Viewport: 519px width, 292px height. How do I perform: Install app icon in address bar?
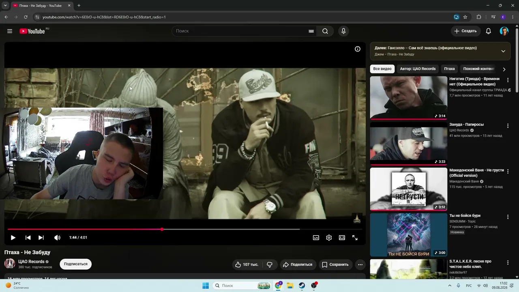(x=456, y=17)
